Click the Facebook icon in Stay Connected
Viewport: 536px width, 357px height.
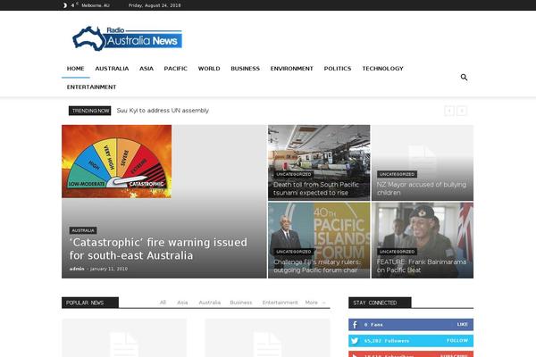coord(355,325)
